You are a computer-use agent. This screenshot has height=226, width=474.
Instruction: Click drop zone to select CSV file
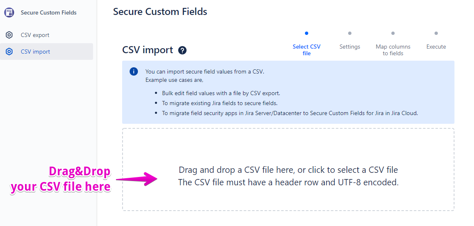point(288,176)
